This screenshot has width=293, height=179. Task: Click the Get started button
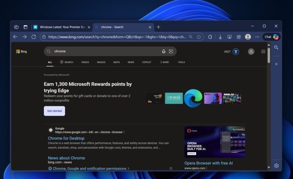[54, 111]
